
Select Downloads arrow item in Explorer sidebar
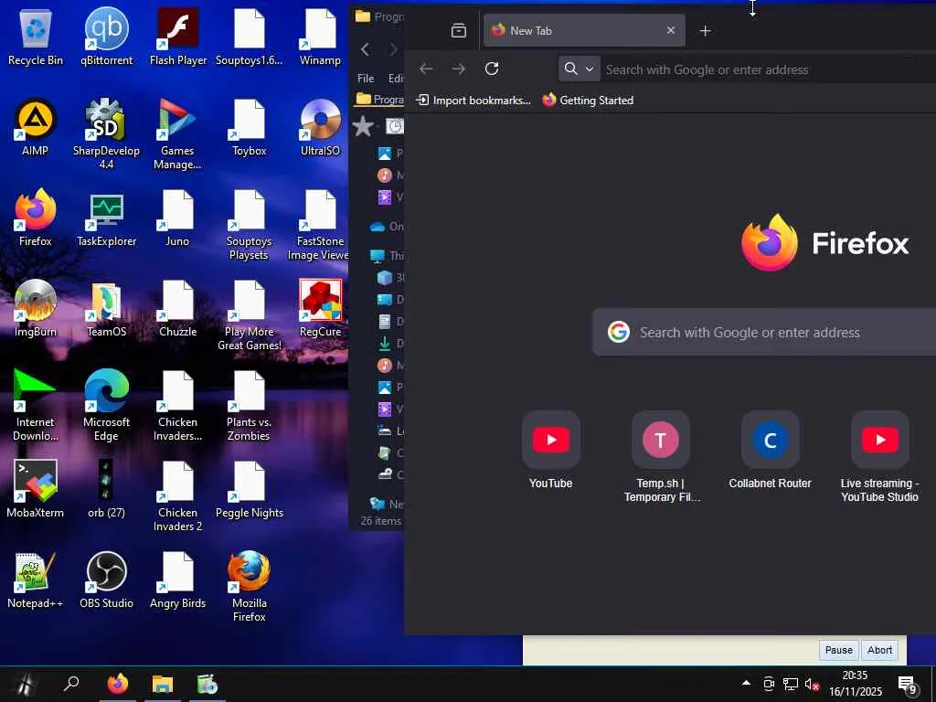point(389,344)
